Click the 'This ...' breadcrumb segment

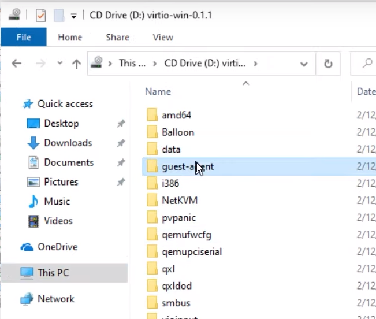click(132, 64)
